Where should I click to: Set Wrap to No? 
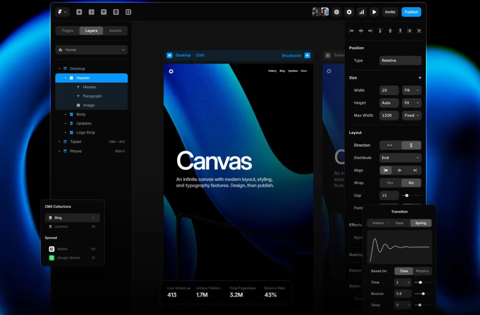pyautogui.click(x=411, y=183)
